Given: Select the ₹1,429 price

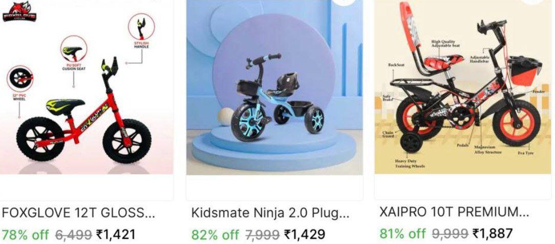Looking at the screenshot, I should pos(305,234).
